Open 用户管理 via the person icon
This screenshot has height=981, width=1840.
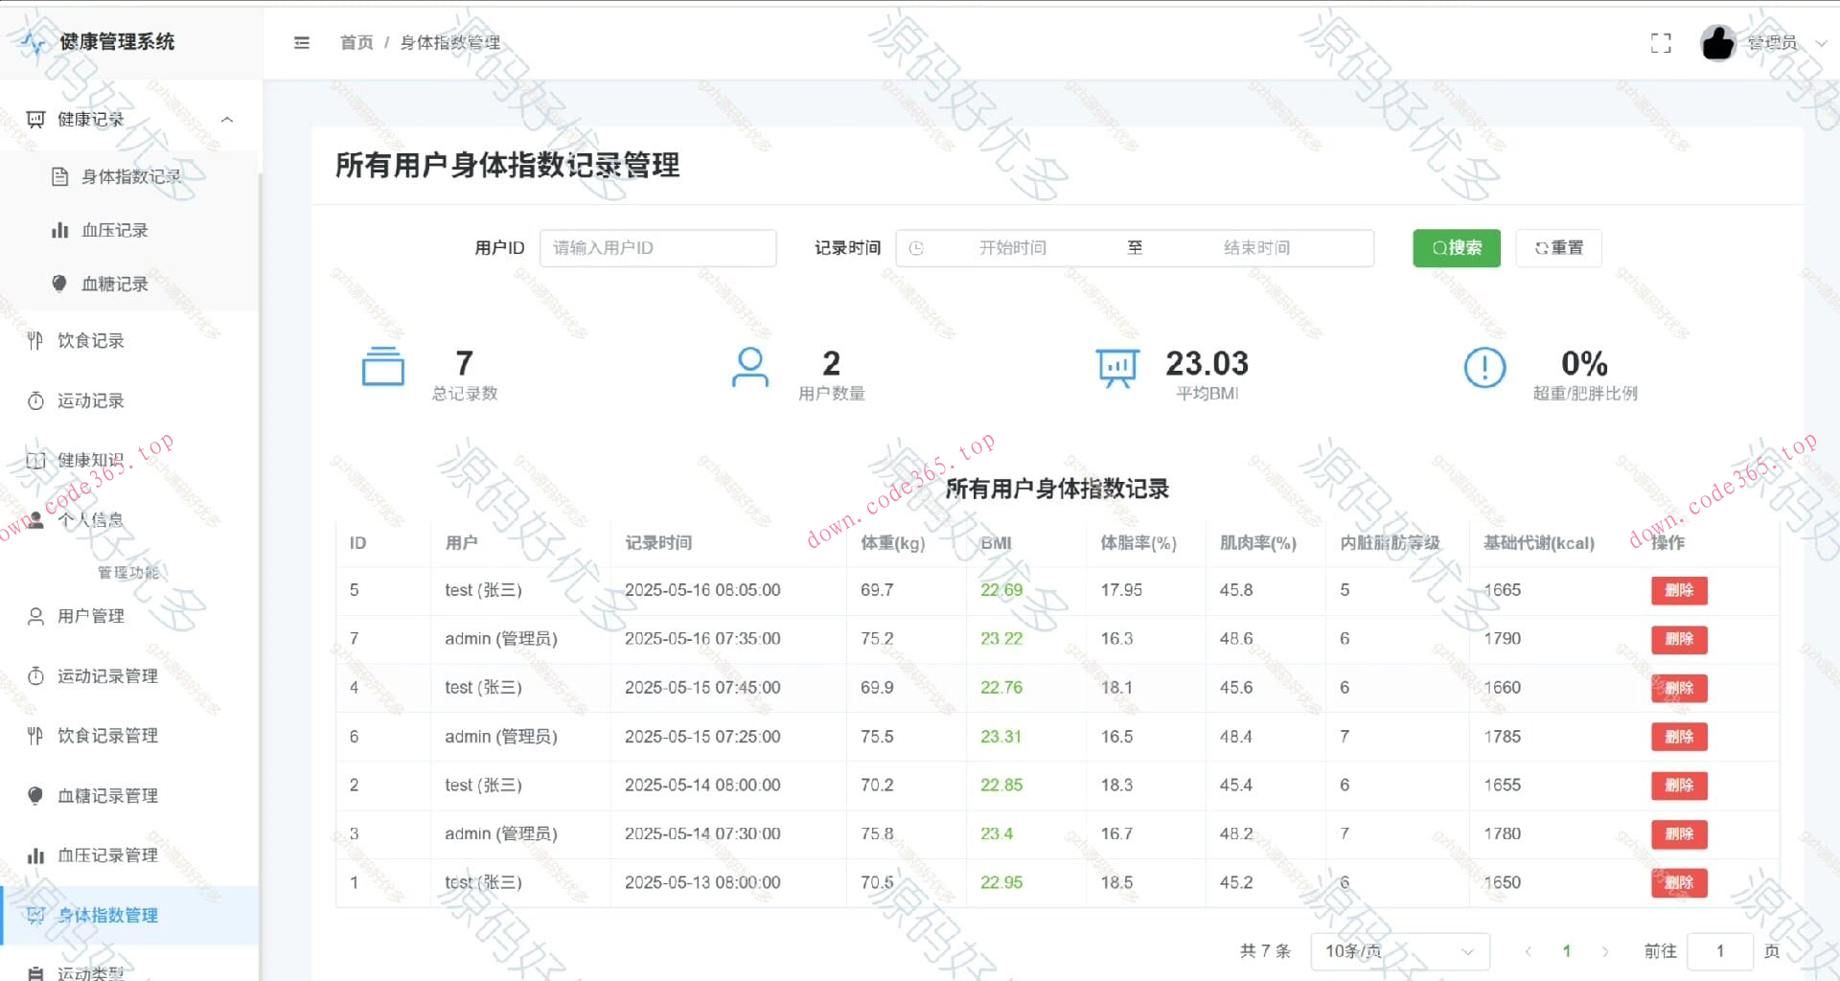click(x=35, y=616)
